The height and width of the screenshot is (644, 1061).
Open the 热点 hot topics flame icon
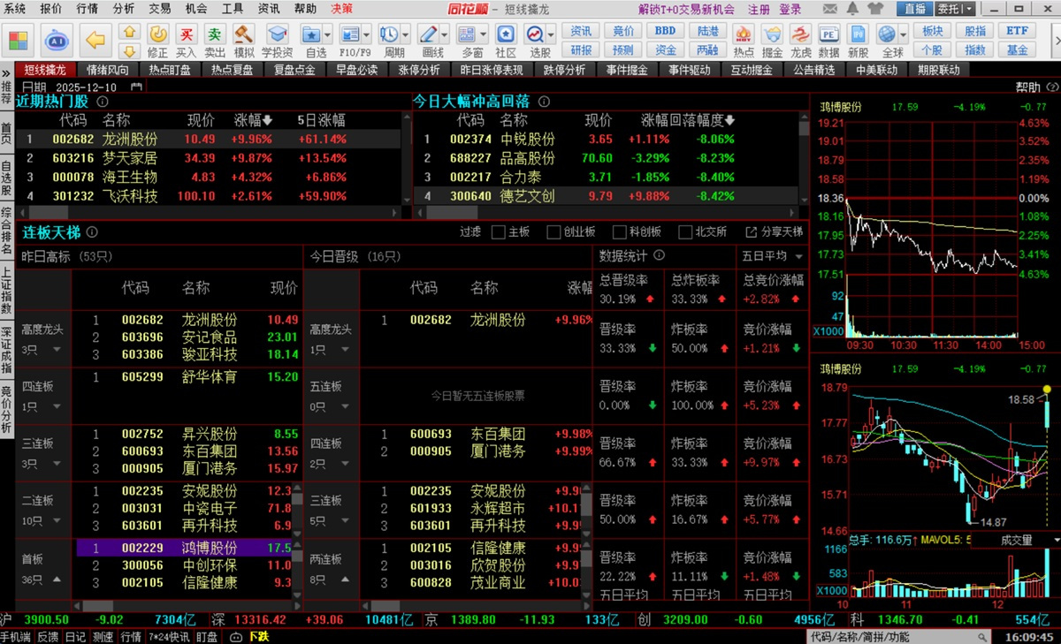pos(744,40)
